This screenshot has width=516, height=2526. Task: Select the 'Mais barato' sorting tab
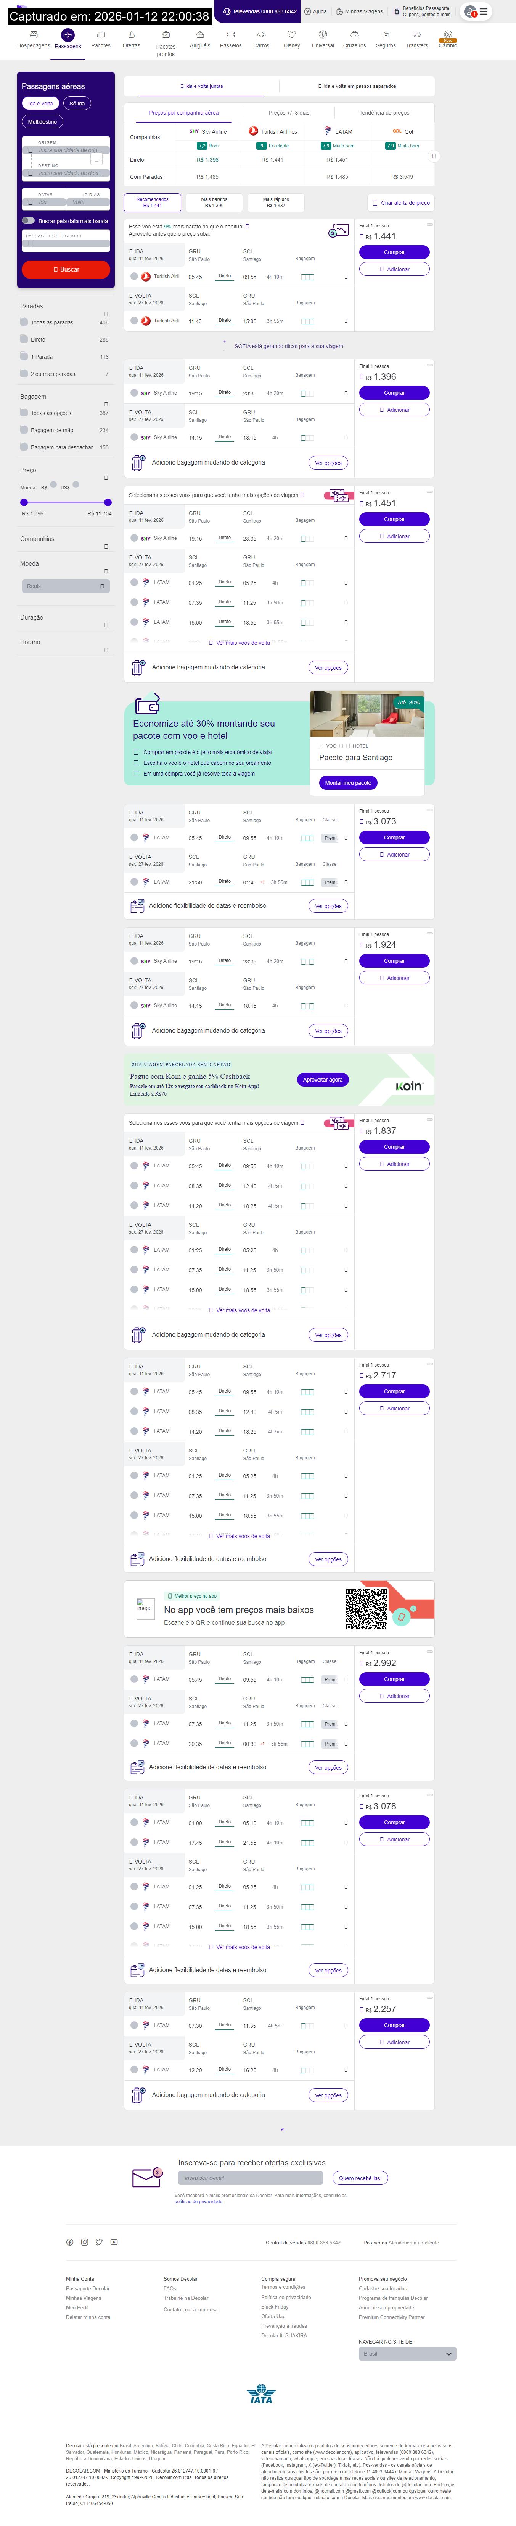[x=214, y=202]
